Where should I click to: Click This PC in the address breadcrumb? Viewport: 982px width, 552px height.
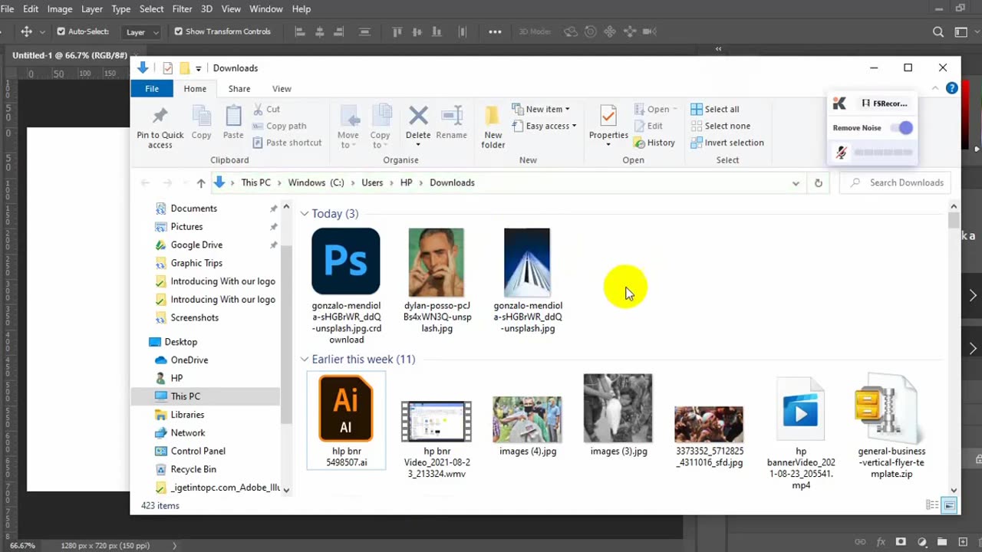[x=255, y=182]
